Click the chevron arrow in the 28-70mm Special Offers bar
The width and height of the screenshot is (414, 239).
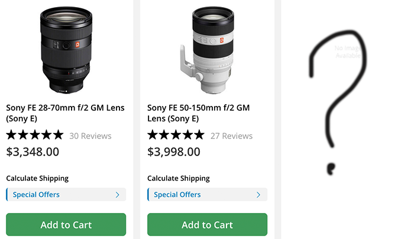(118, 195)
